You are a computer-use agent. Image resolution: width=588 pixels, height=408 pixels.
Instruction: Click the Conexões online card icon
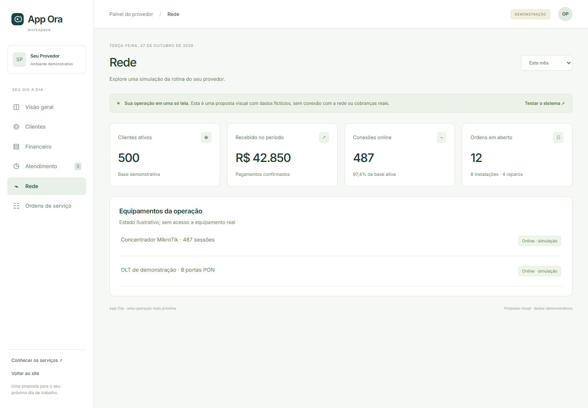[441, 137]
